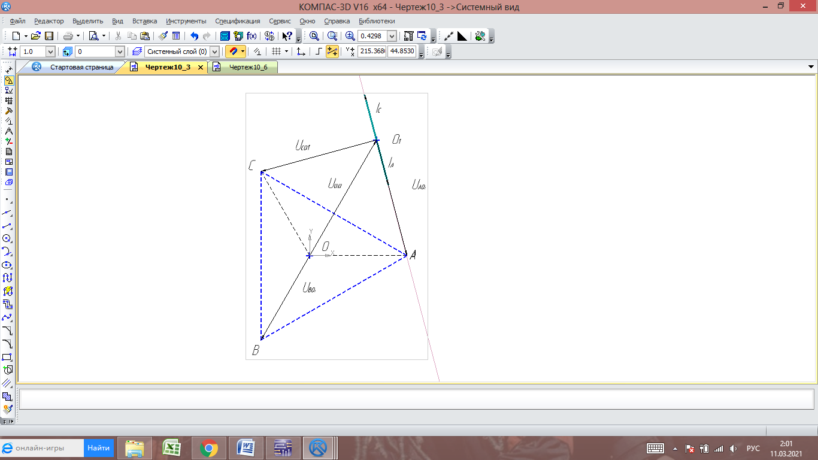The width and height of the screenshot is (818, 460).
Task: Click the Save document icon
Action: pyautogui.click(x=49, y=36)
